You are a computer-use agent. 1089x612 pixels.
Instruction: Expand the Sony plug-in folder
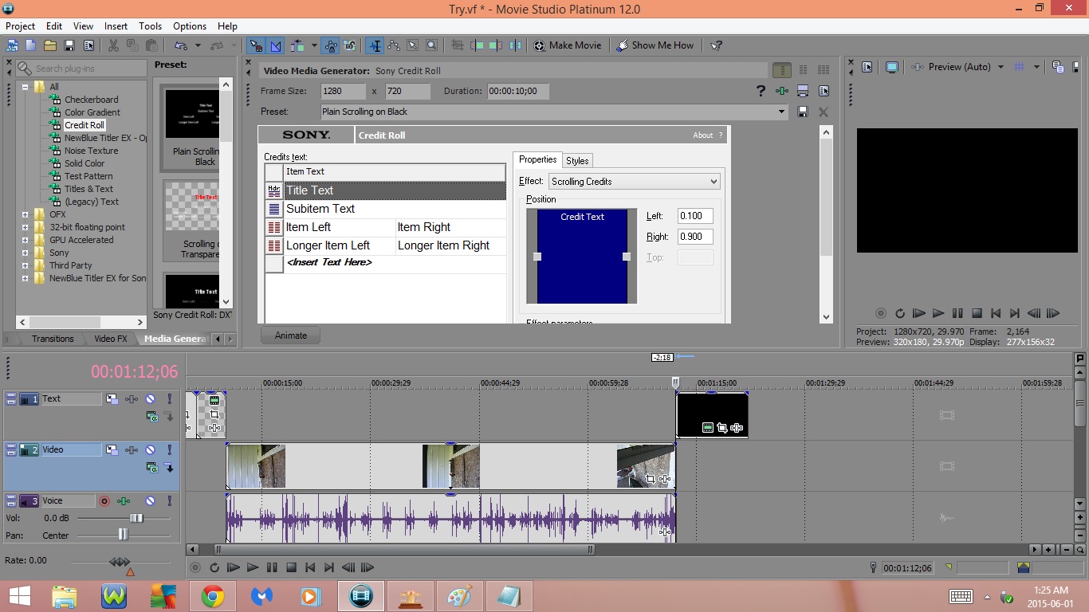(26, 253)
